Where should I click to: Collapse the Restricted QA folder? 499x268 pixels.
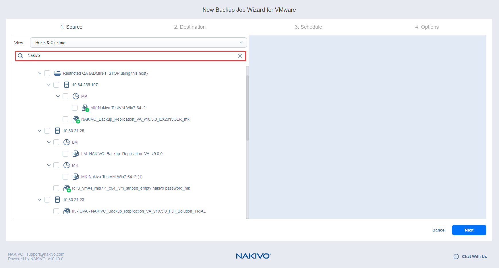40,73
